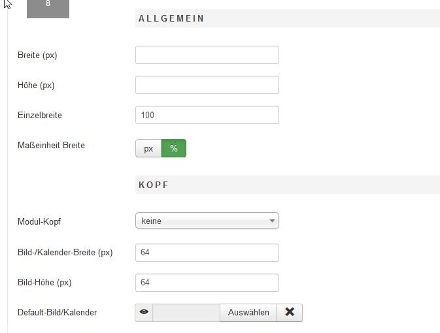
Task: Open the Modul-Kopf dropdown showing keine
Action: [207, 221]
